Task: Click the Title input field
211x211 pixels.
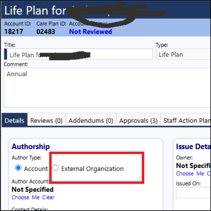Action: 78,54
